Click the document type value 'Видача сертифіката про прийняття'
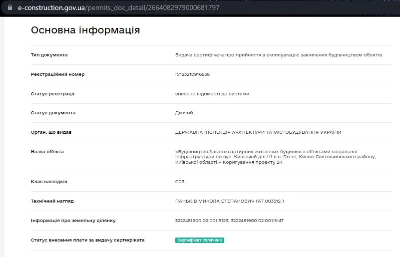400x257 pixels. tap(279, 55)
